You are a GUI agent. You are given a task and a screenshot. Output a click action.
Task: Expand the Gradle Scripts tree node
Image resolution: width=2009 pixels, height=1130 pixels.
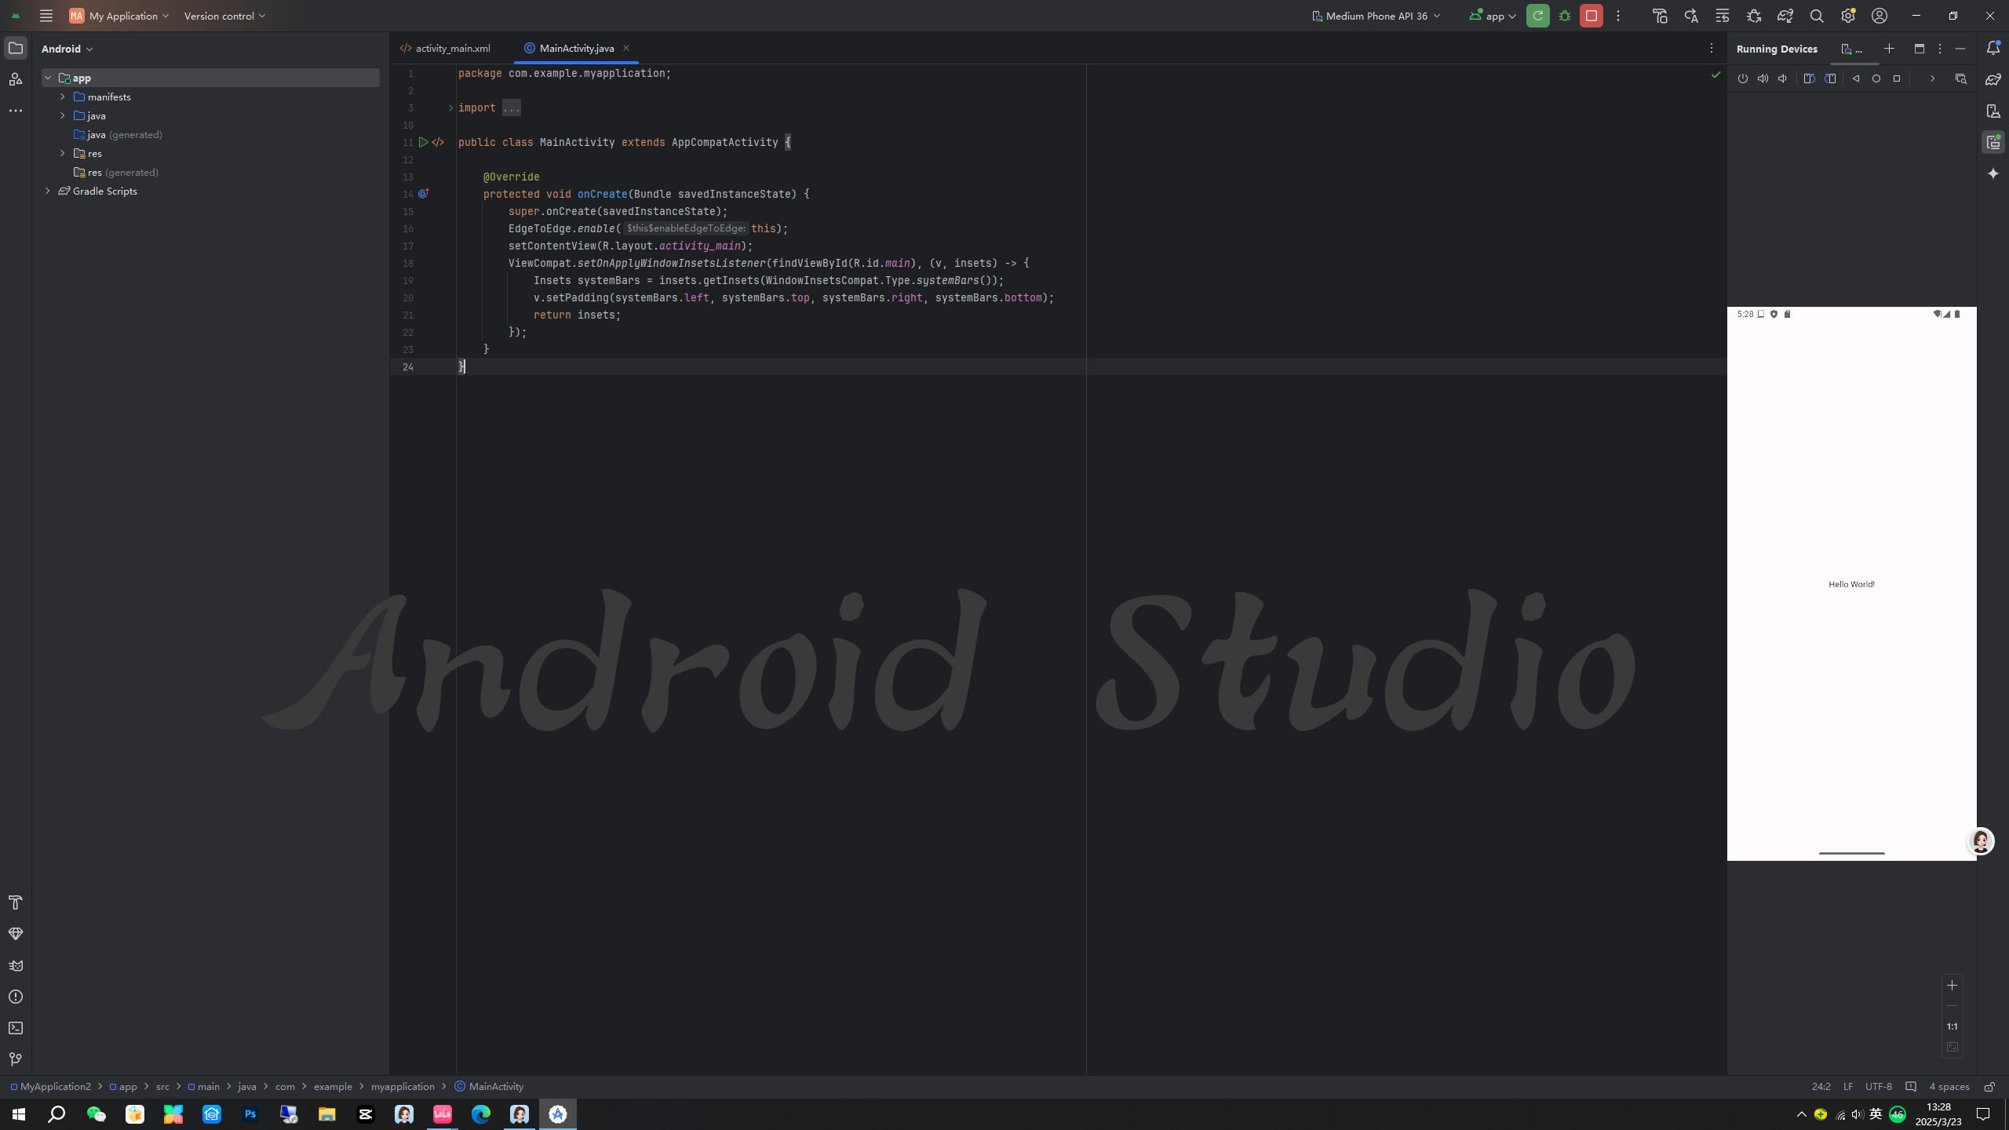tap(48, 191)
